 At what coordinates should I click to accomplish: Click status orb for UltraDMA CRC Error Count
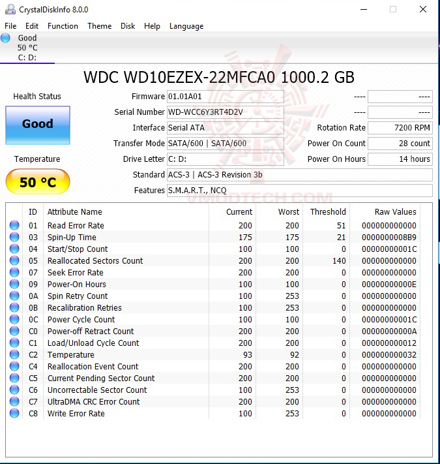pos(14,401)
